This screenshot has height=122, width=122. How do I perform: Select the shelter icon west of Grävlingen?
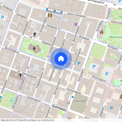tap(69, 103)
